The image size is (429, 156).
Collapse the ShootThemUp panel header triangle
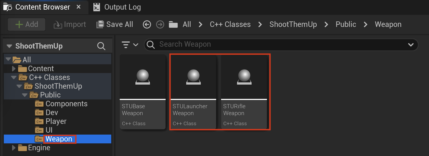pos(9,46)
